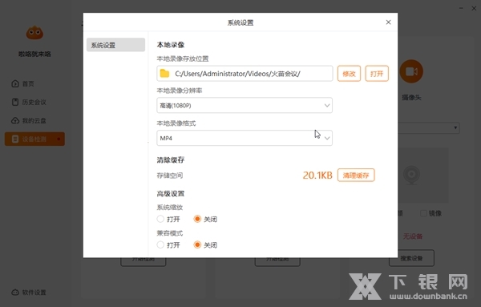Select the 系统设置 tab in dialog sidebar

point(115,45)
